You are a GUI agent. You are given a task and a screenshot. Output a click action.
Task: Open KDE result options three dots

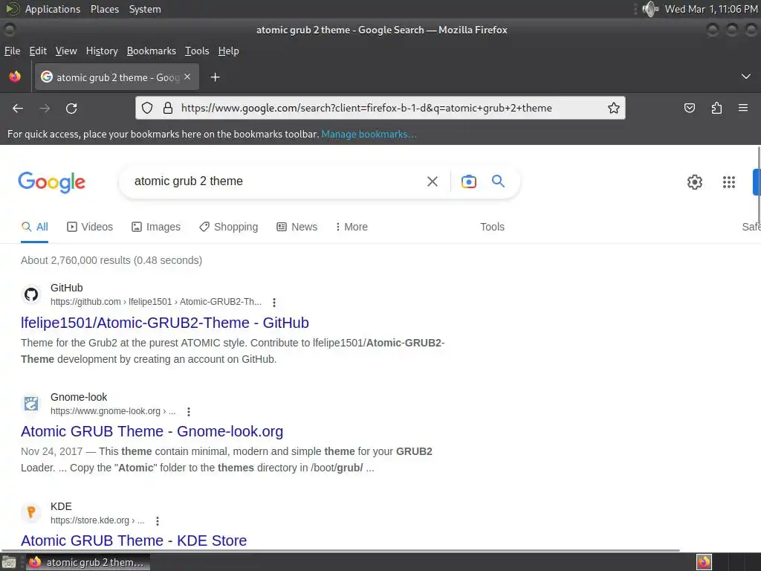158,521
